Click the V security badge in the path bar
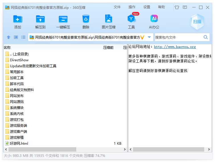 142,37
